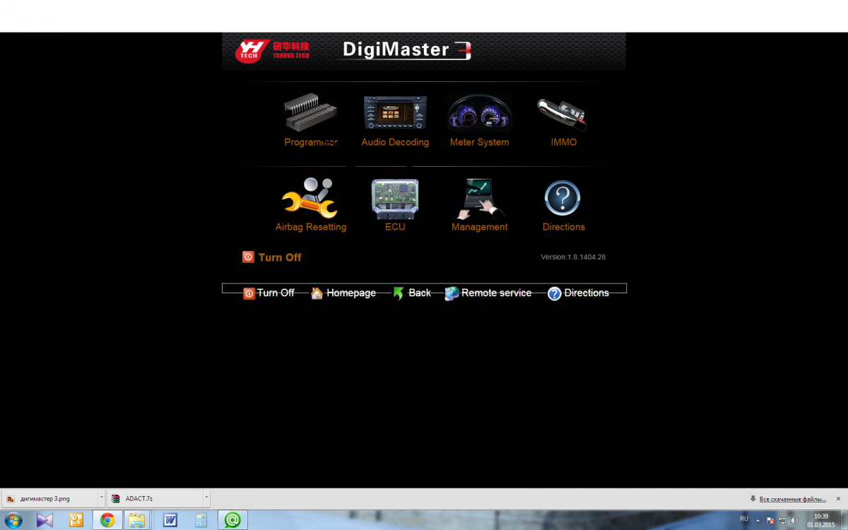Click the RU language indicator

click(x=744, y=519)
